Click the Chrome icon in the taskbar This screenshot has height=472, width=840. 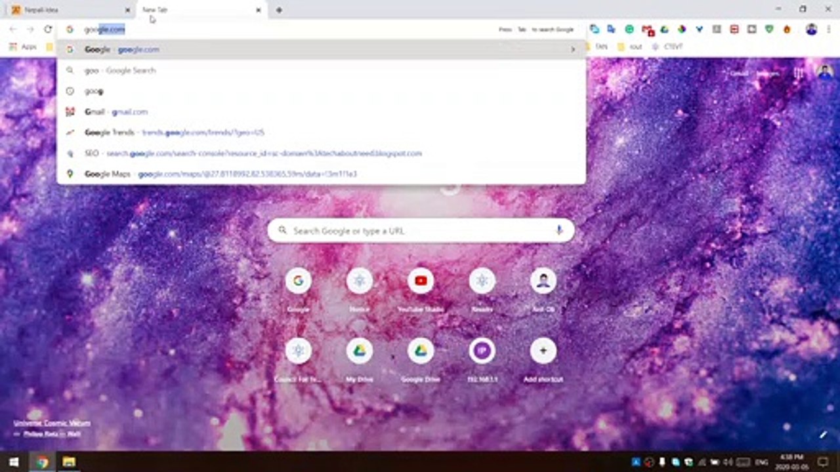coord(42,462)
